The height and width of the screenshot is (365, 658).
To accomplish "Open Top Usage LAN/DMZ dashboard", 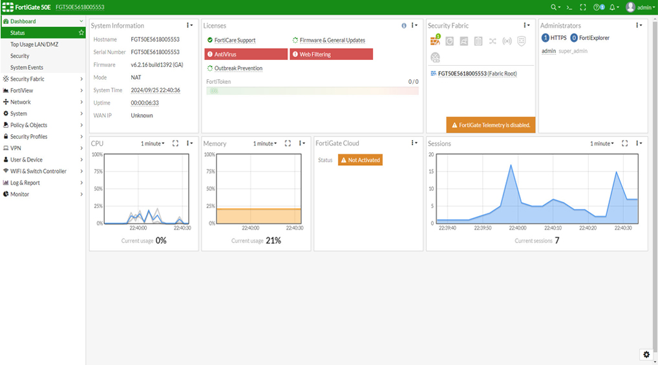I will pos(43,44).
